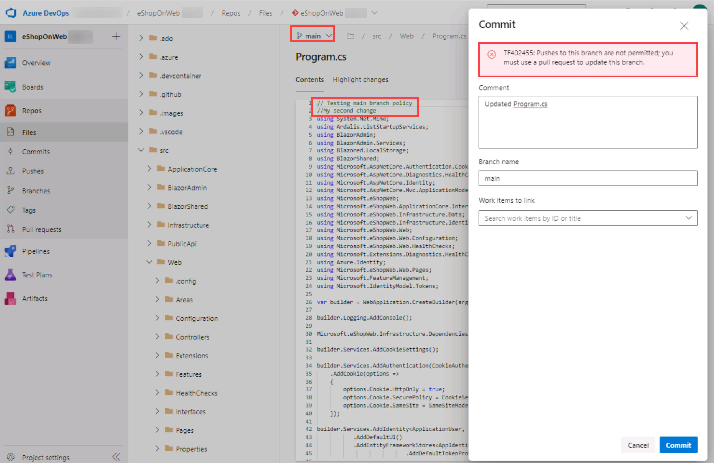Click the Web path breadcrumb link
This screenshot has height=463, width=714.
[x=407, y=36]
